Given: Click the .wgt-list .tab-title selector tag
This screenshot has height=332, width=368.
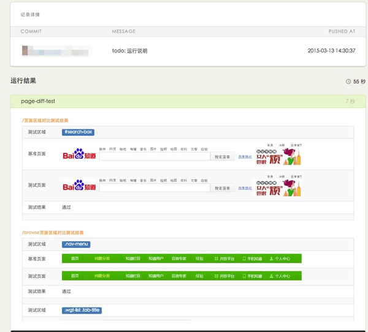Looking at the screenshot, I should 82,311.
